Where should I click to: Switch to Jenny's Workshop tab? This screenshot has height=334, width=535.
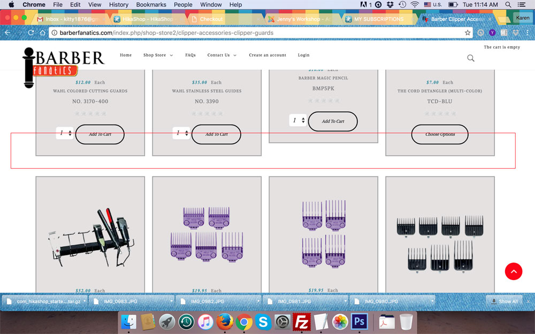(x=303, y=19)
